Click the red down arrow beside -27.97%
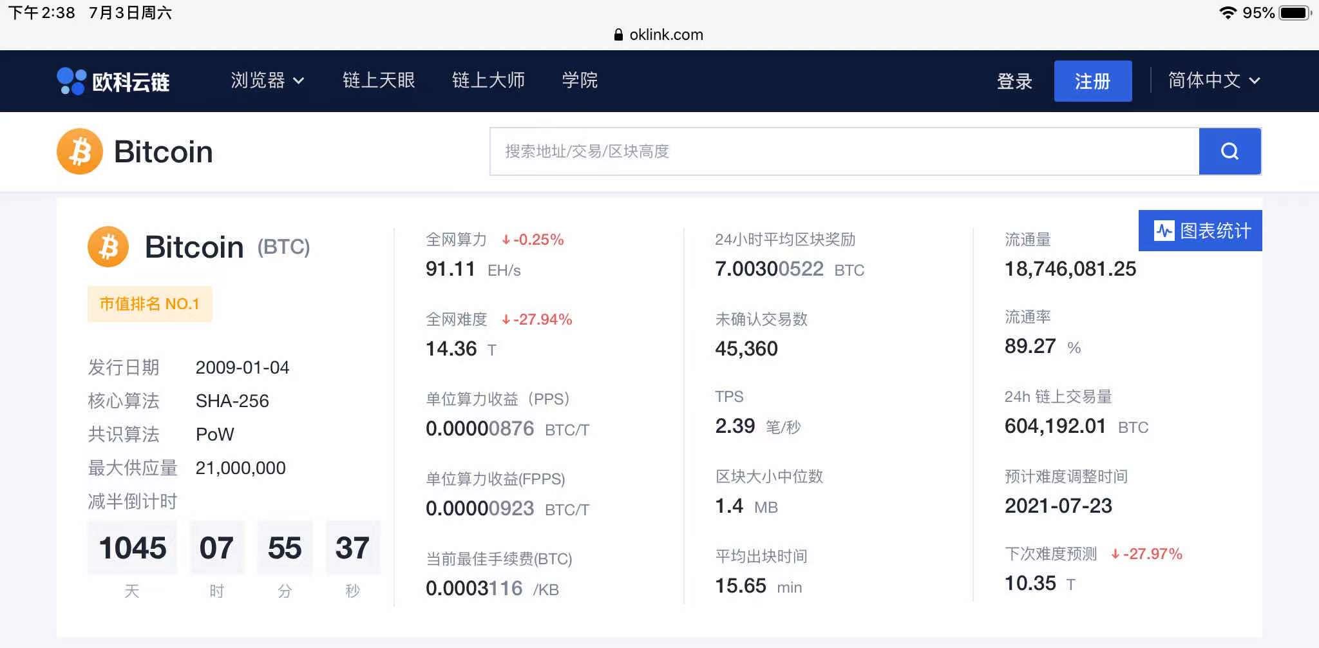 [1115, 554]
